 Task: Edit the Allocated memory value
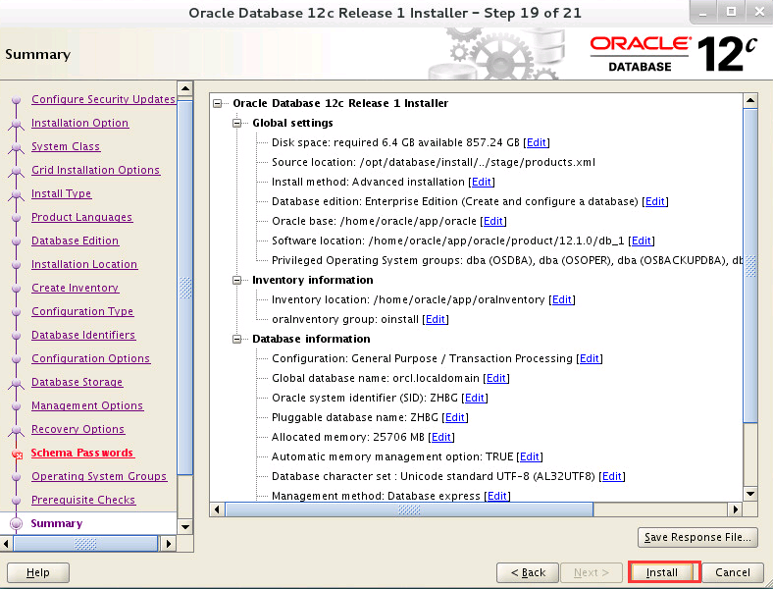click(x=441, y=437)
